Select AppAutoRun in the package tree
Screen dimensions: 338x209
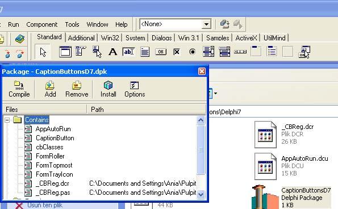[x=53, y=129]
